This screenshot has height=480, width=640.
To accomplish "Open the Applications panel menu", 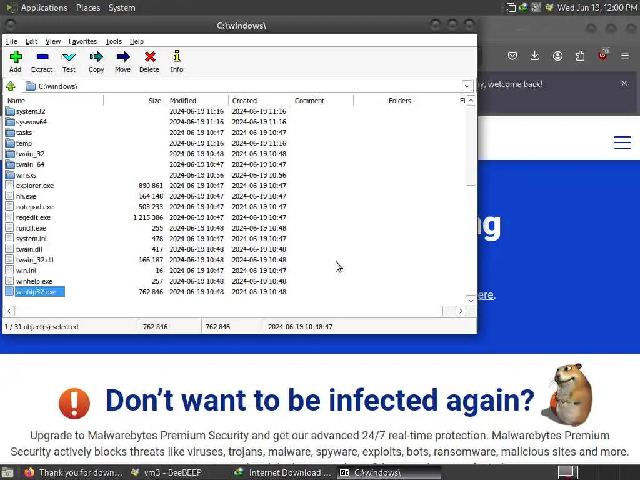I will point(44,7).
